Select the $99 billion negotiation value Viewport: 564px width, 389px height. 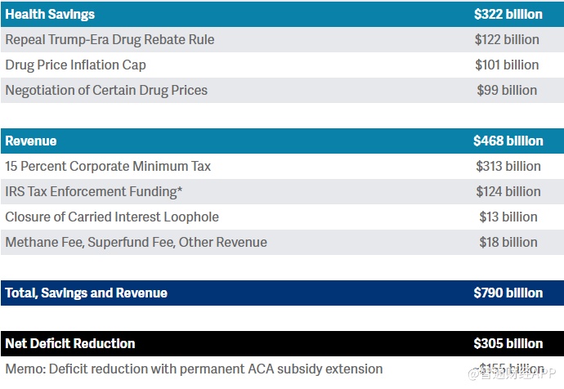(507, 90)
